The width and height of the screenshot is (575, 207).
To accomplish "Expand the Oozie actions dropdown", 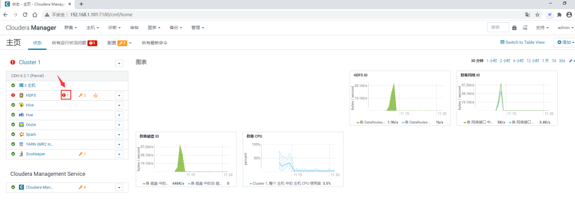I will [119, 125].
